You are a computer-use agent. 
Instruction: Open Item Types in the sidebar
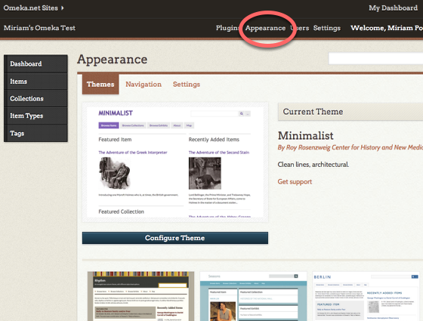coord(36,116)
